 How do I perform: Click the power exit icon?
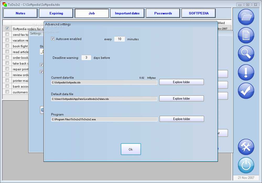(x=246, y=165)
